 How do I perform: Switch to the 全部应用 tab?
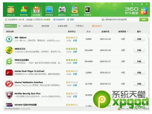[x=28, y=26]
